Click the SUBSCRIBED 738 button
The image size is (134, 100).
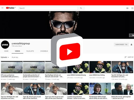(121, 45)
